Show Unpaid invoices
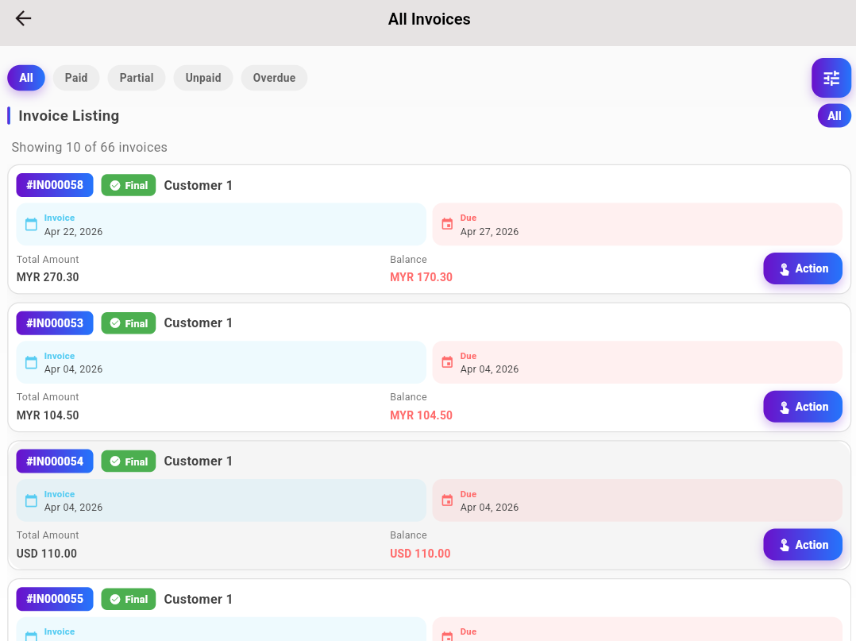The height and width of the screenshot is (641, 856). click(x=203, y=78)
